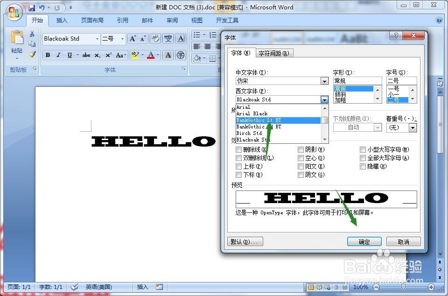Click the 字号 size input field
The height and width of the screenshot is (296, 448).
[x=401, y=81]
